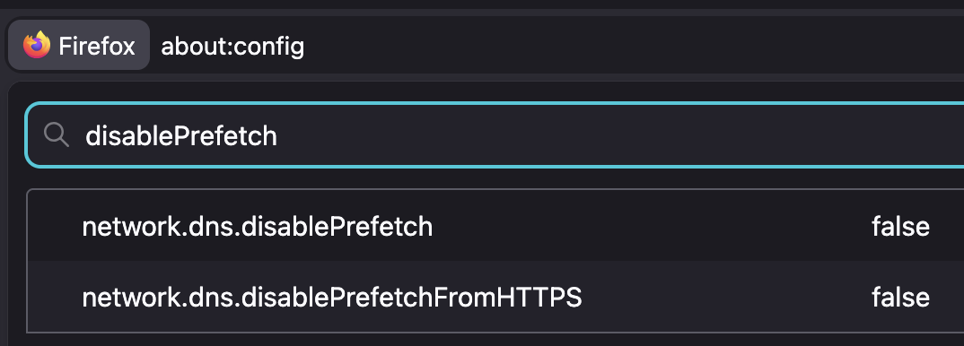Focus the disablePrefetch search preference field

[x=495, y=135]
